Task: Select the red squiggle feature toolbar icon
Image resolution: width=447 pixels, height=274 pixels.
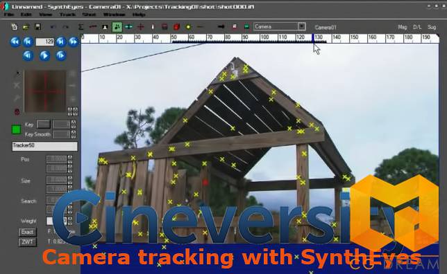Action: pos(93,27)
